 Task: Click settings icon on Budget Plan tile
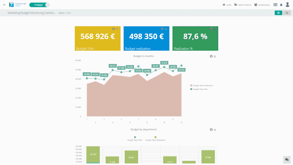click(x=114, y=29)
